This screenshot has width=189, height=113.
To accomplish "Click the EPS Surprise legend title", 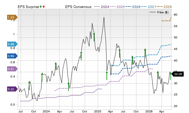I will point(28,7).
